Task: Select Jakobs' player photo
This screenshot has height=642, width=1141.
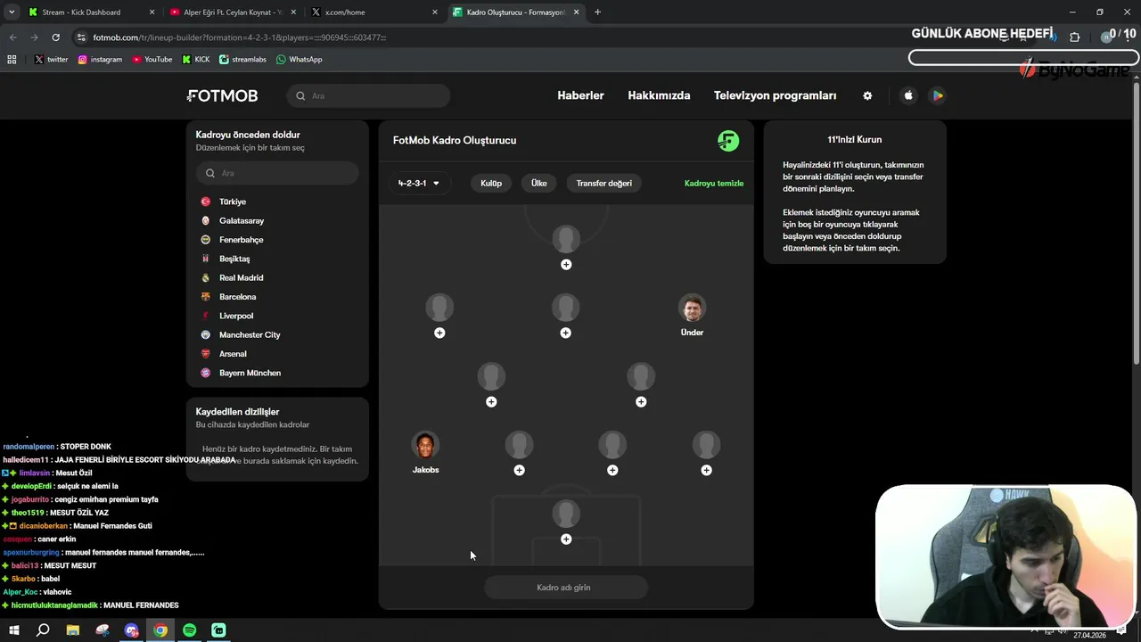Action: pos(425,445)
